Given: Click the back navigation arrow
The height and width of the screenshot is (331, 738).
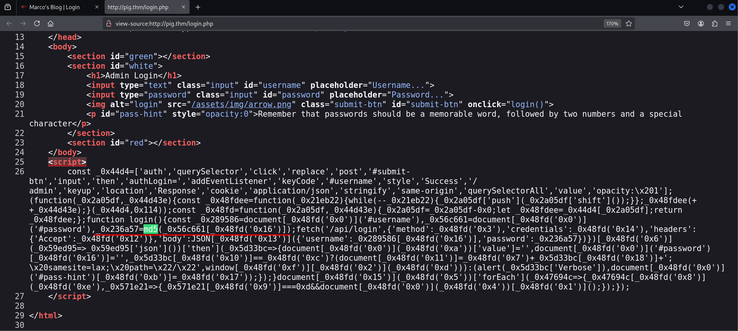Looking at the screenshot, I should click(x=9, y=23).
